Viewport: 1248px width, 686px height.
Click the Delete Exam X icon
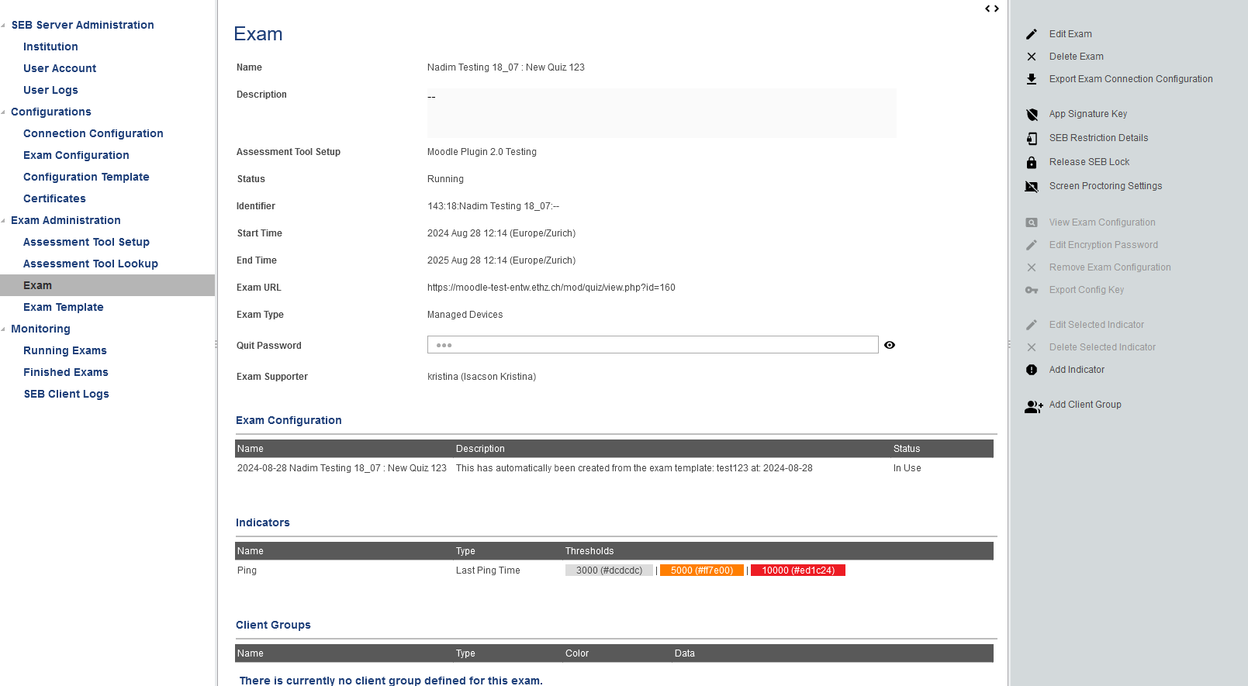coord(1032,57)
